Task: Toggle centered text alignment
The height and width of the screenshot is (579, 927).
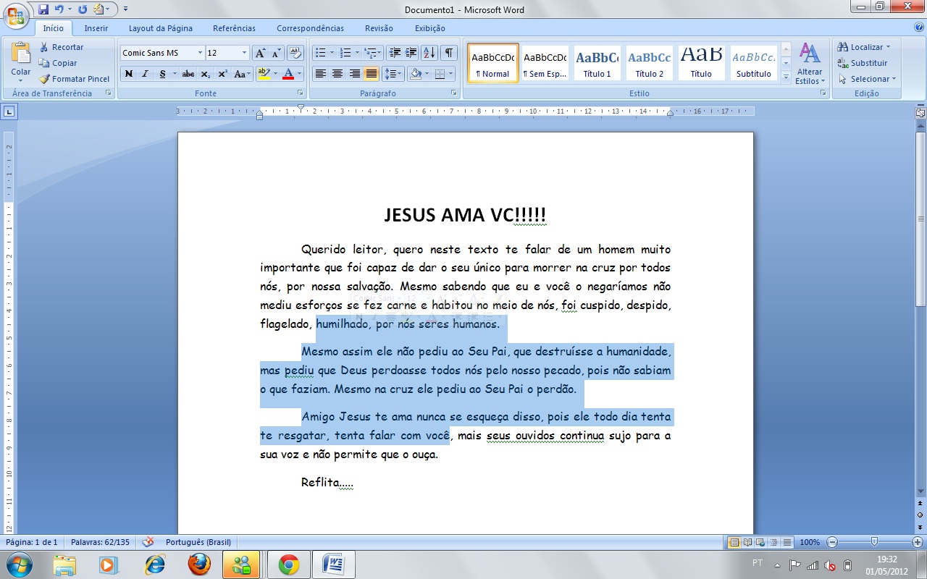Action: 337,74
